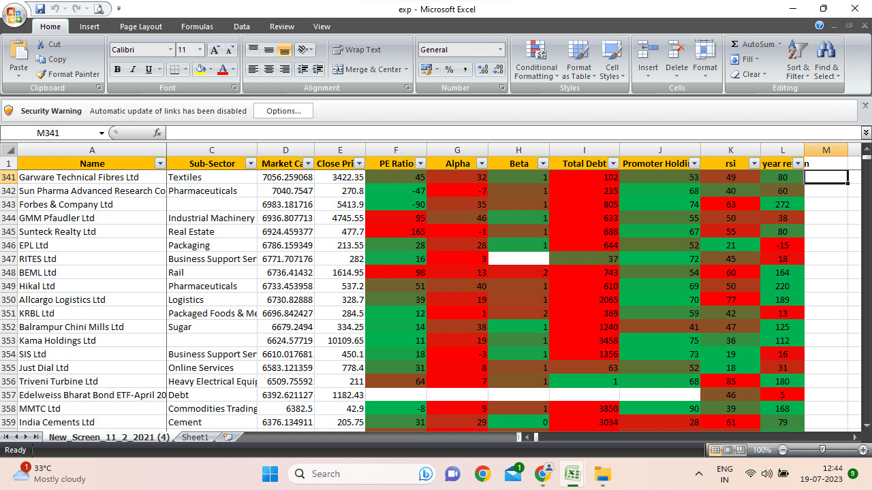Image resolution: width=872 pixels, height=490 pixels.
Task: Center text horizontally in the cell
Action: pos(269,69)
